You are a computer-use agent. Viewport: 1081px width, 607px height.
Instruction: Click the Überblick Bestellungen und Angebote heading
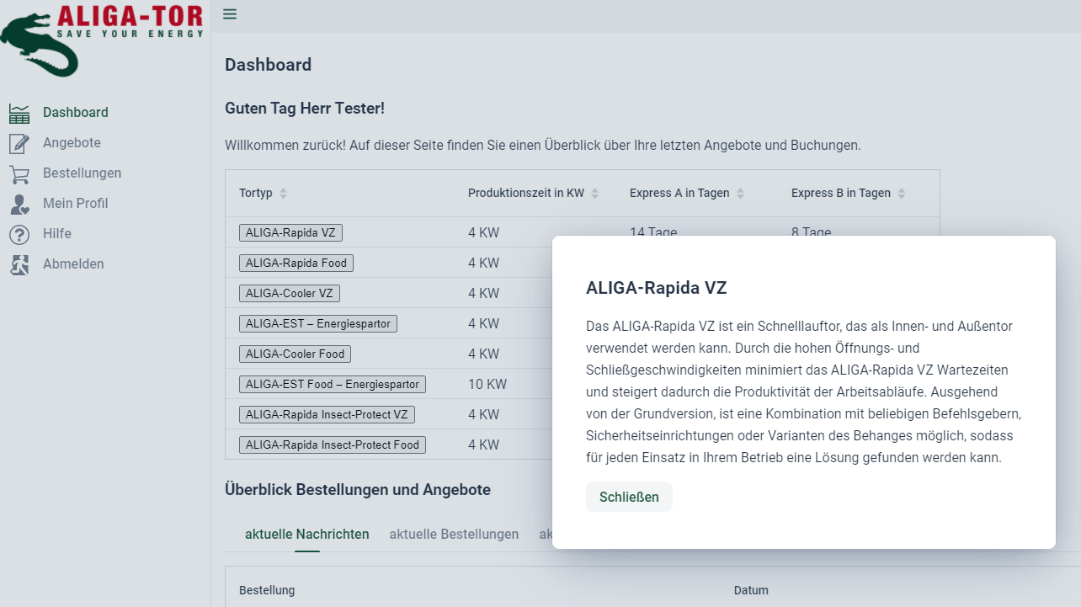(x=358, y=490)
